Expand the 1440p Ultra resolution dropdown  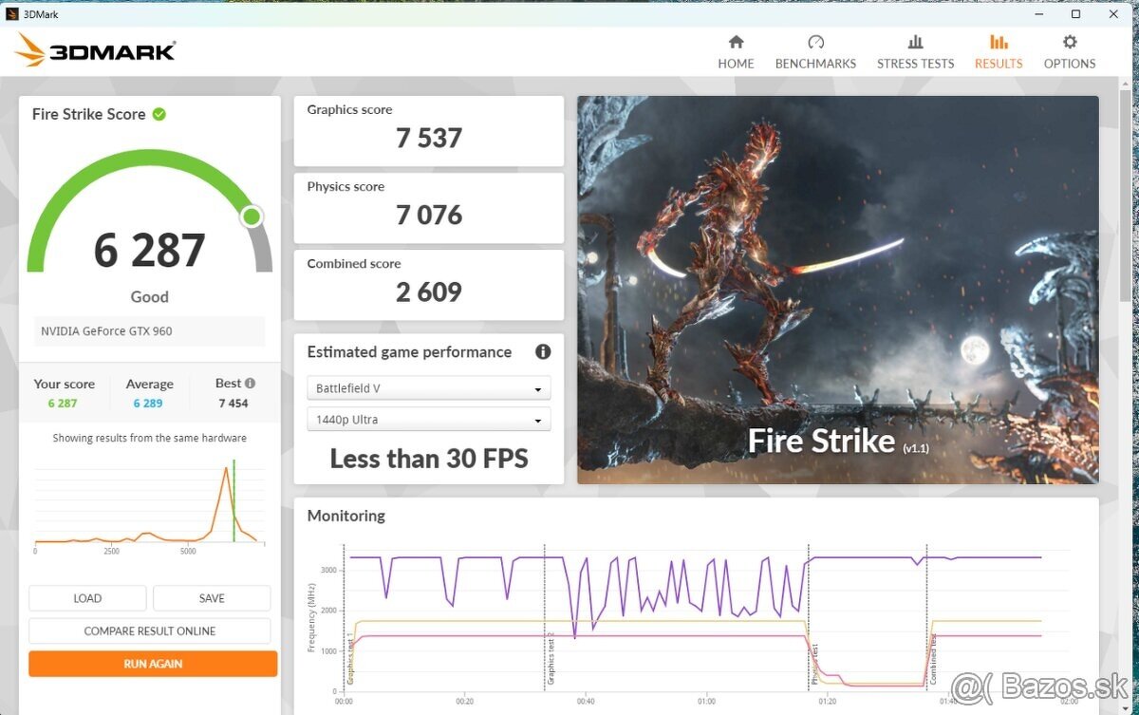[x=429, y=420]
